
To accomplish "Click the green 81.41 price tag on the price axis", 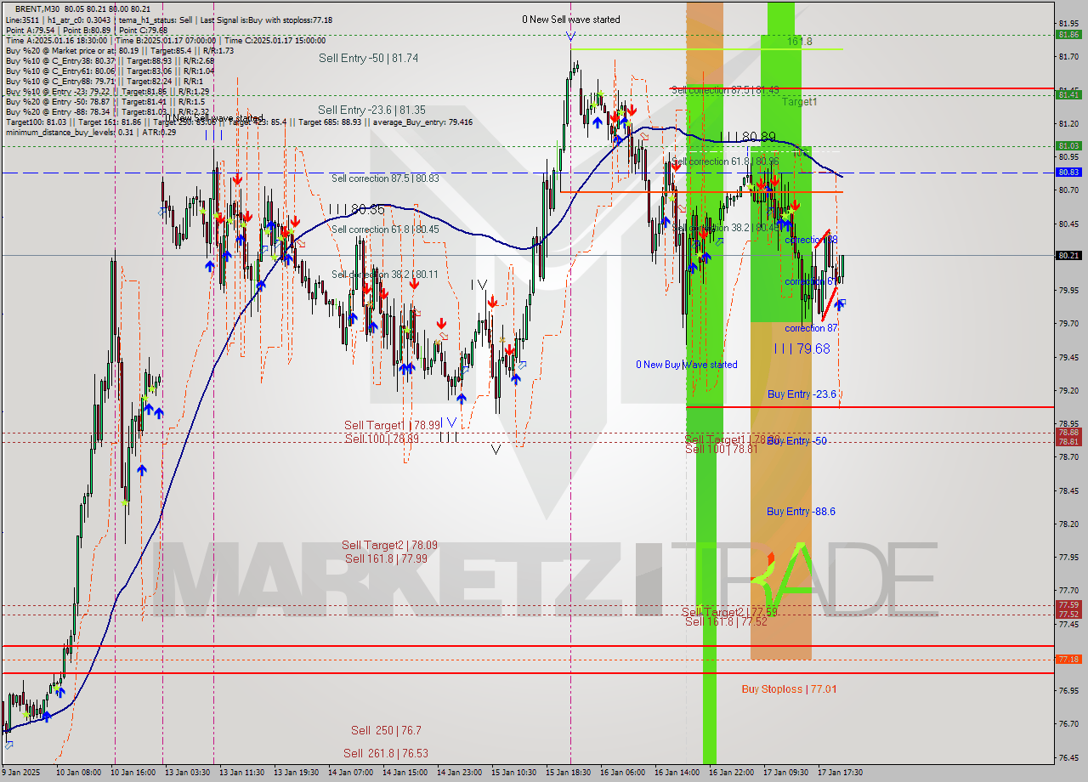I will pyautogui.click(x=1068, y=94).
